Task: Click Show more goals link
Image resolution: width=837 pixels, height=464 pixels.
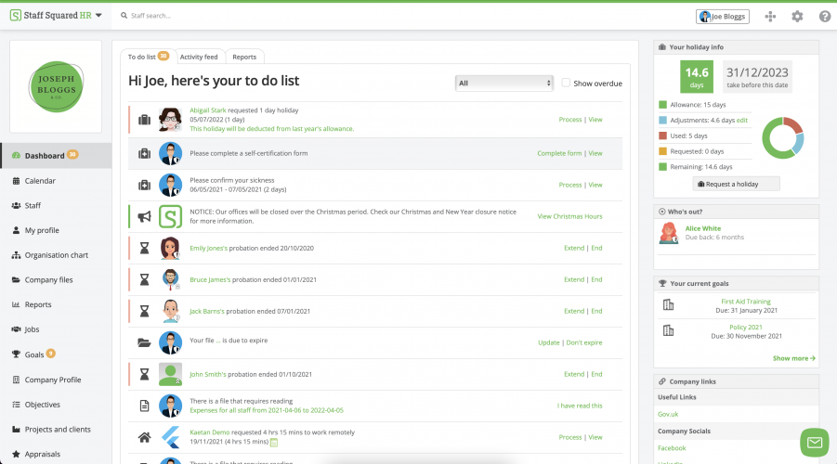Action: click(x=793, y=358)
